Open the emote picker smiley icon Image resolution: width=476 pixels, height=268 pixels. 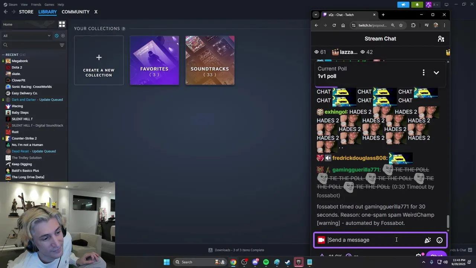pyautogui.click(x=440, y=240)
